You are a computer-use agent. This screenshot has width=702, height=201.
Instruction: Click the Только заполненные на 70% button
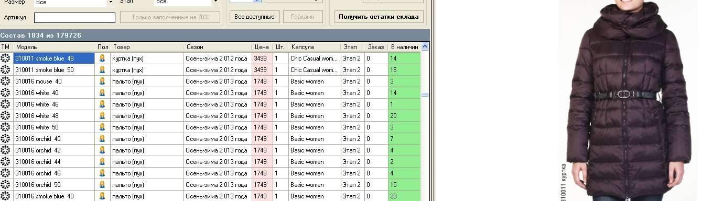pyautogui.click(x=170, y=17)
